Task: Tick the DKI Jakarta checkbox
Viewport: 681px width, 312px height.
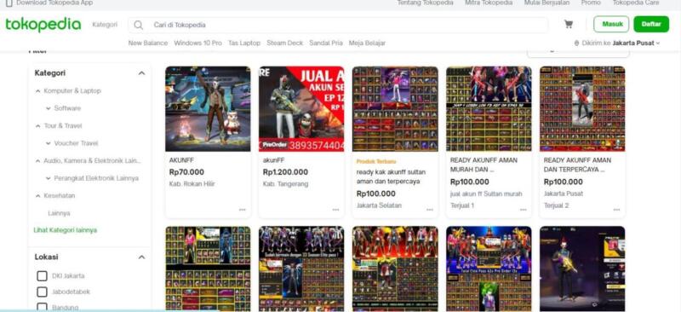Action: click(x=42, y=276)
